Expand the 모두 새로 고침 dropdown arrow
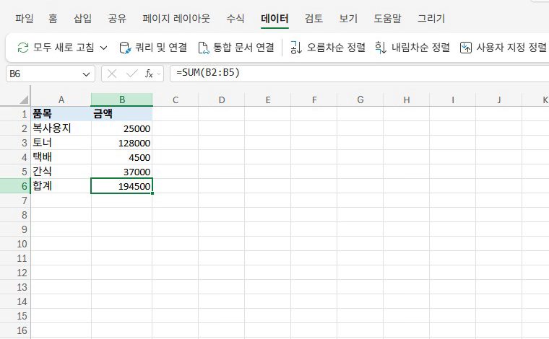 pos(103,48)
